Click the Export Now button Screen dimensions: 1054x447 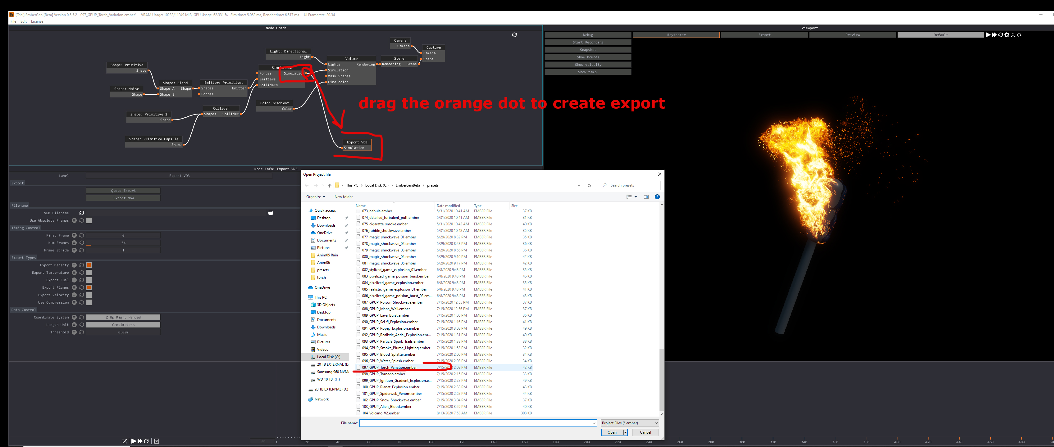tap(123, 198)
